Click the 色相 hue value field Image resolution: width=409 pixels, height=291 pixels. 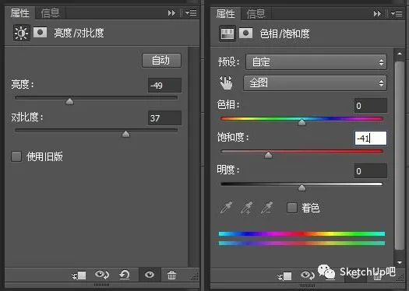370,106
